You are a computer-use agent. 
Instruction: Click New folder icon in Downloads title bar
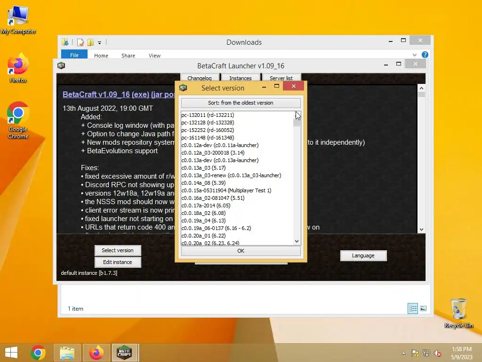coord(90,42)
